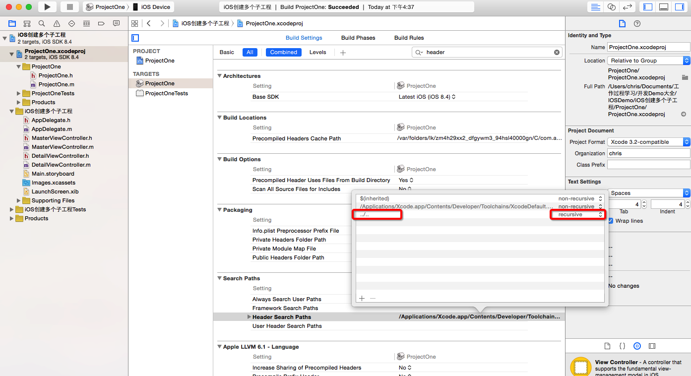Viewport: 691px width, 376px height.
Task: Show the File Template library
Action: pos(607,346)
